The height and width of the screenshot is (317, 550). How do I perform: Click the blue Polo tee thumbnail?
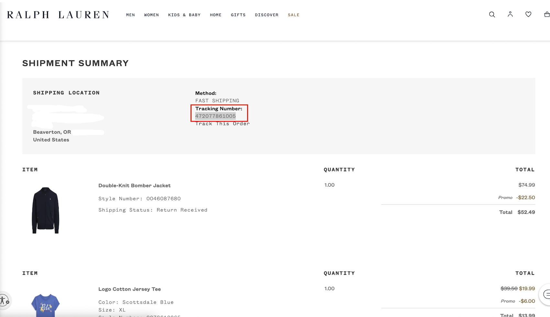tap(45, 305)
